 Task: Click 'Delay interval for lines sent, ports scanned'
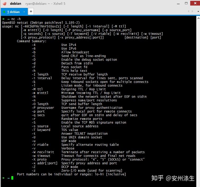102,78
